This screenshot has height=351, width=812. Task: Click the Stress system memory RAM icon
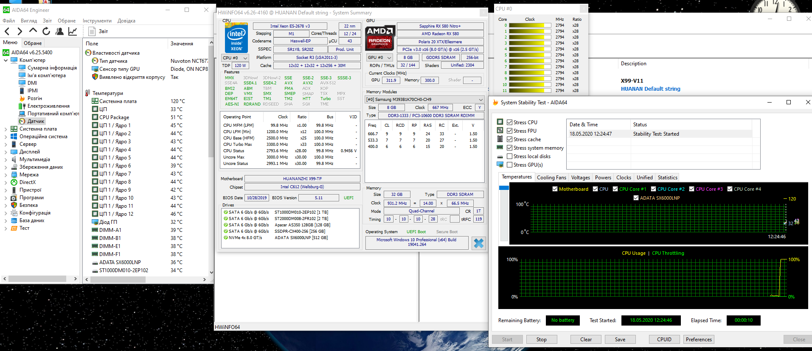[x=500, y=148]
